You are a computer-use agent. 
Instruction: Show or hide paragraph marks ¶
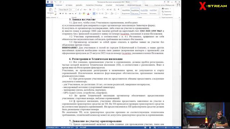[x=119, y=10]
